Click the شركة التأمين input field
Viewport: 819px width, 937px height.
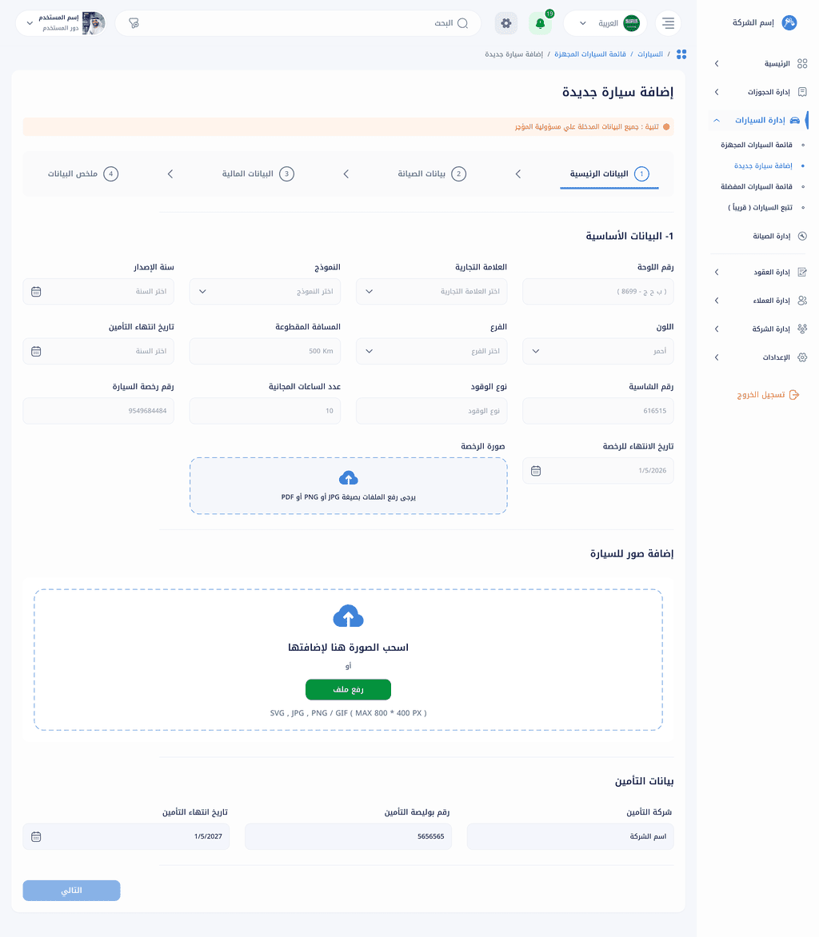[570, 836]
